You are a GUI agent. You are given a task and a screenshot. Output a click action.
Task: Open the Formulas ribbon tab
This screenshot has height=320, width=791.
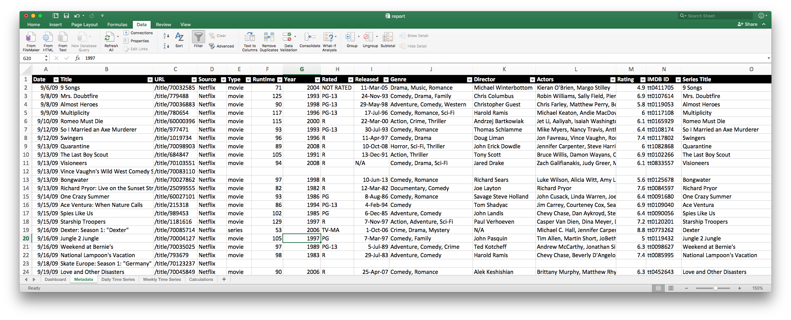pyautogui.click(x=117, y=24)
